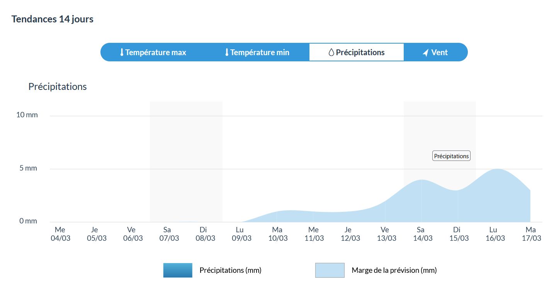Click the Marge de la prévision (mm) legend label
554x284 pixels.
click(x=394, y=270)
